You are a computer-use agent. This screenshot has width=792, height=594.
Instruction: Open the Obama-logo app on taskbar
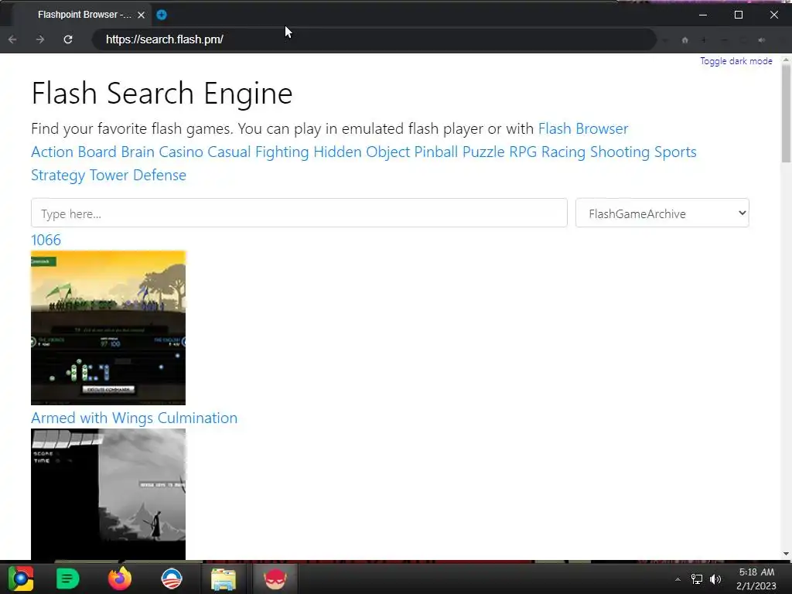171,579
